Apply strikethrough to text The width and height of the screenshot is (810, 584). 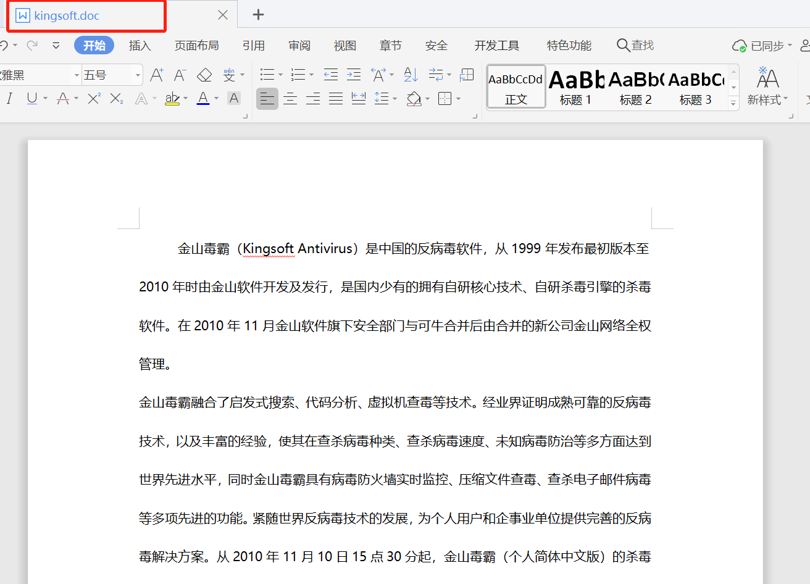(63, 98)
